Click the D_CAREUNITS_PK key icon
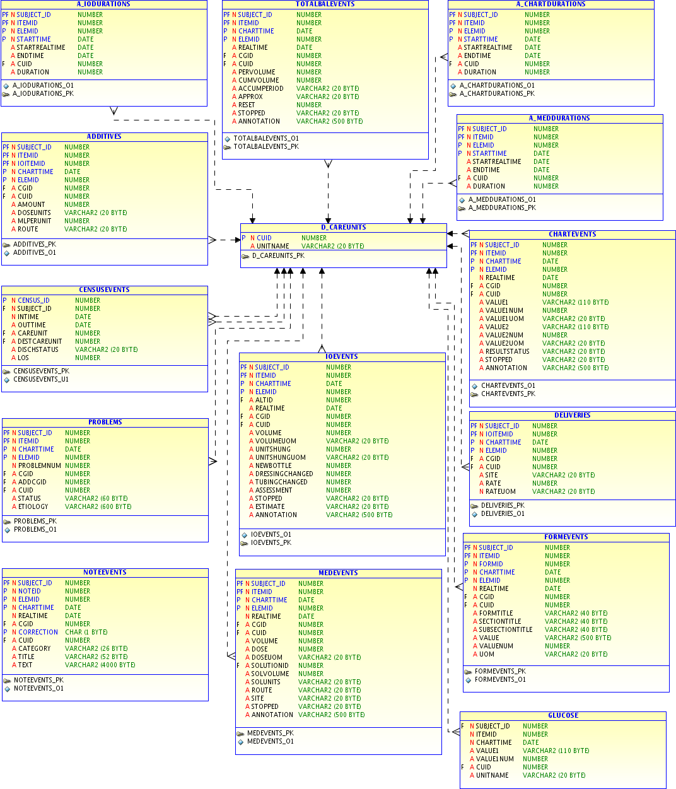This screenshot has height=789, width=676. (x=245, y=256)
